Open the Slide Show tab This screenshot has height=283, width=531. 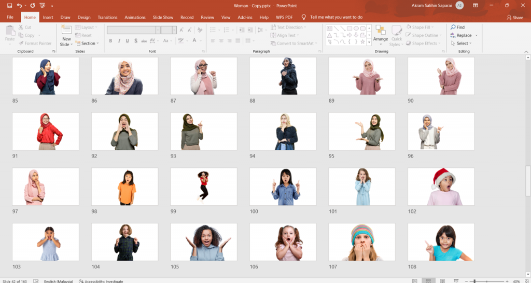pos(163,17)
